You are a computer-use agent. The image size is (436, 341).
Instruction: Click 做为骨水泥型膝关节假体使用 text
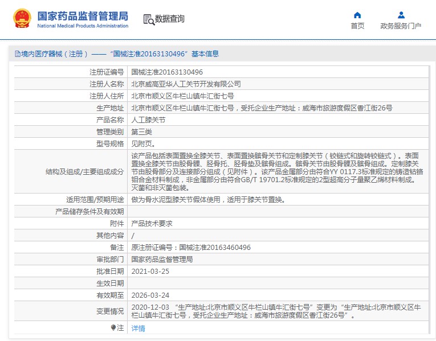(208, 200)
